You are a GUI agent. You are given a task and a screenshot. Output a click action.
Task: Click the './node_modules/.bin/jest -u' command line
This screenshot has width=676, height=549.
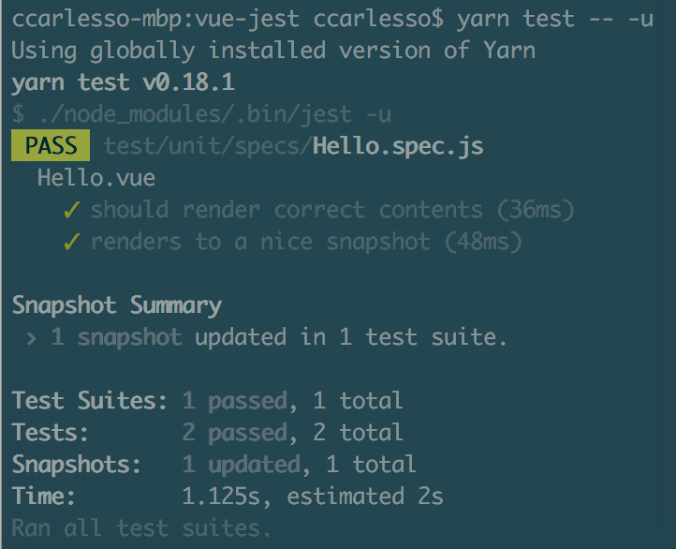(201, 114)
